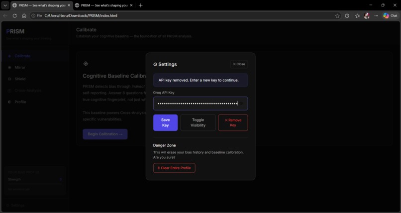Close the second PRISM browser tab
This screenshot has height=213, width=401.
(131, 5)
